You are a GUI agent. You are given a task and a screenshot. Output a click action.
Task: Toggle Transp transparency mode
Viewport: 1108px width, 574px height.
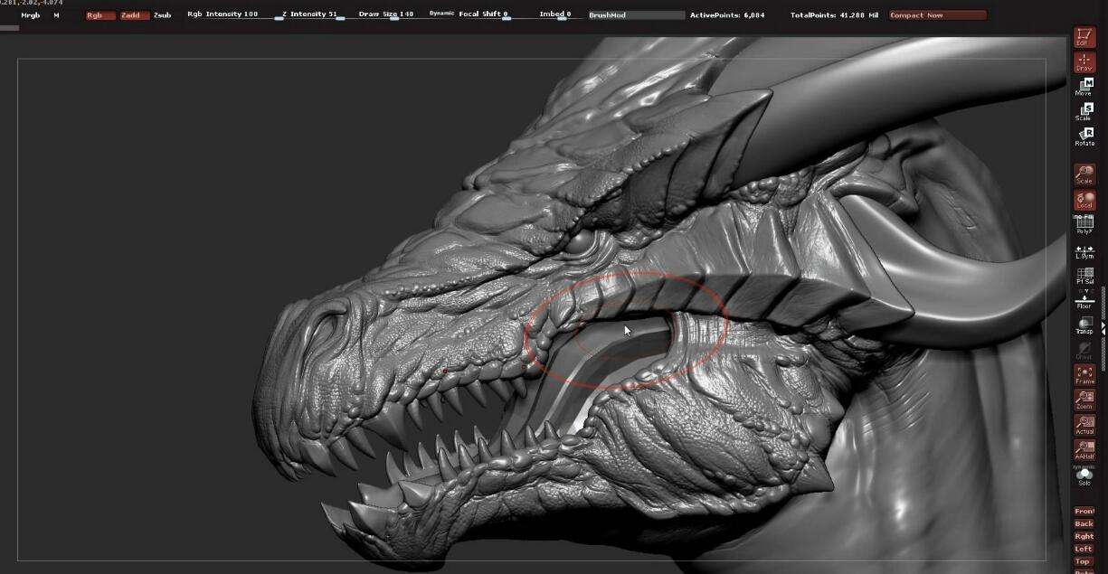click(1084, 325)
